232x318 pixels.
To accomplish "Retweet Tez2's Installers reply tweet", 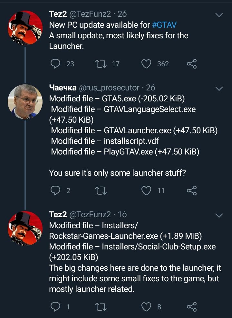I will click(x=101, y=307).
